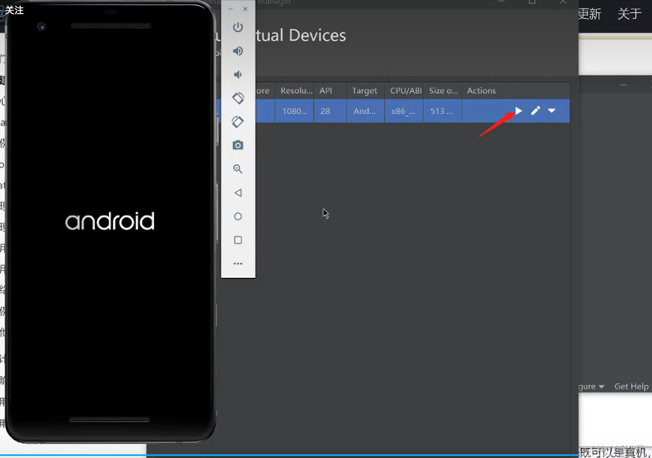
Task: Edit the virtual device with pencil icon
Action: click(x=535, y=111)
